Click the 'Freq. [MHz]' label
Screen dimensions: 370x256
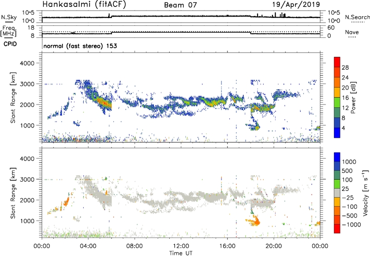coord(9,31)
